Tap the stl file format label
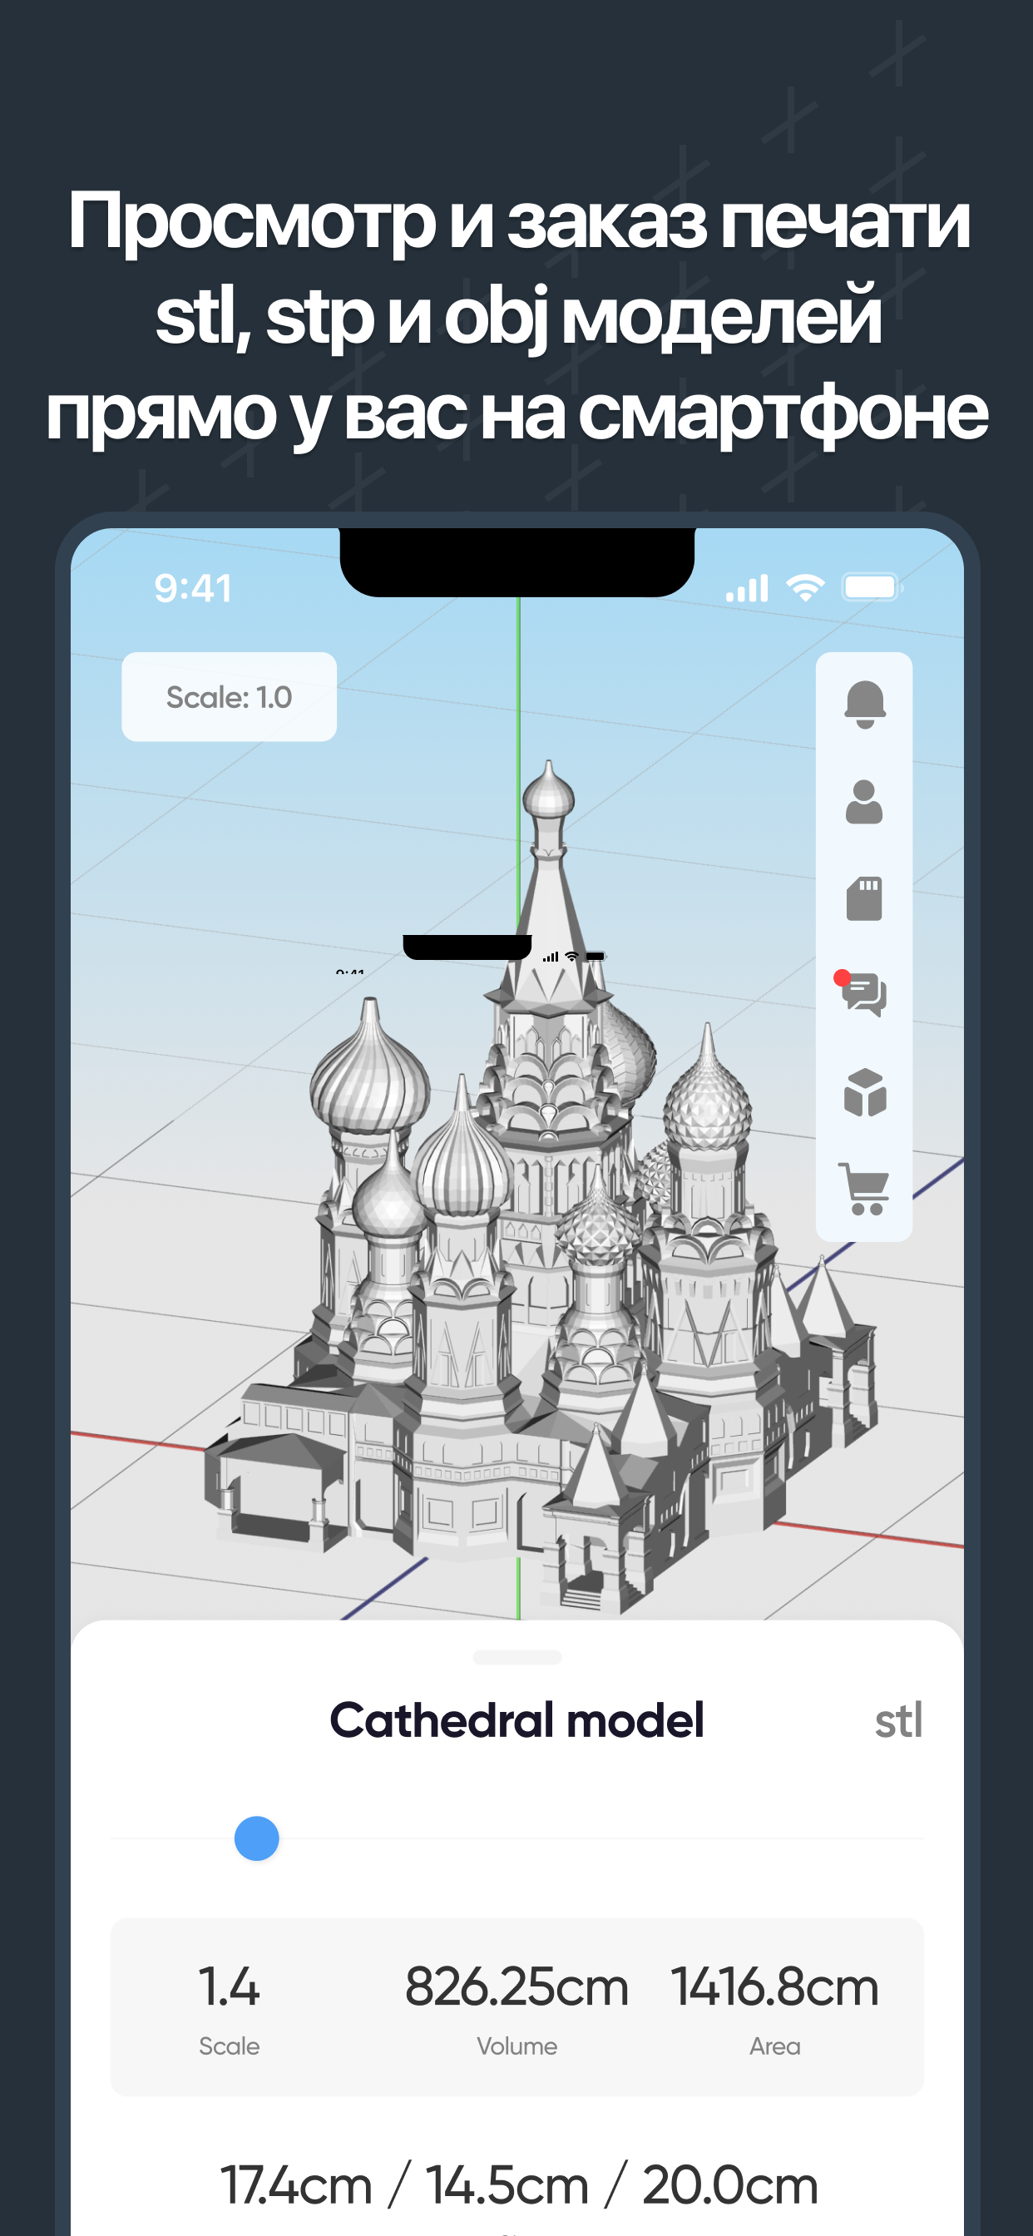The width and height of the screenshot is (1033, 2236). coord(898,1720)
